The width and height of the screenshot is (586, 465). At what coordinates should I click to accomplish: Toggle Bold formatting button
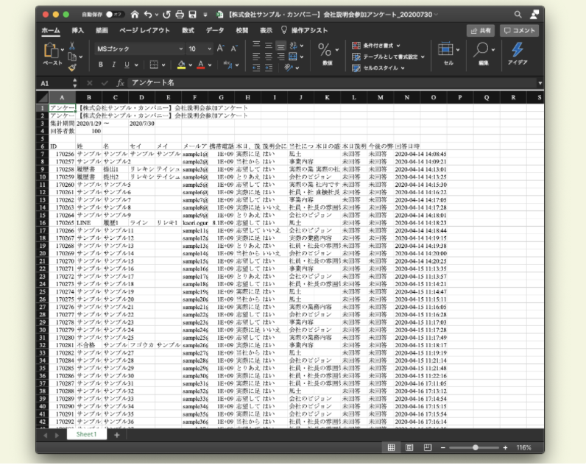[x=102, y=65]
